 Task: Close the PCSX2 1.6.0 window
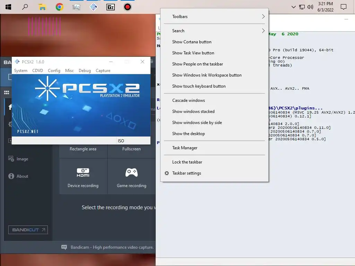[142, 62]
